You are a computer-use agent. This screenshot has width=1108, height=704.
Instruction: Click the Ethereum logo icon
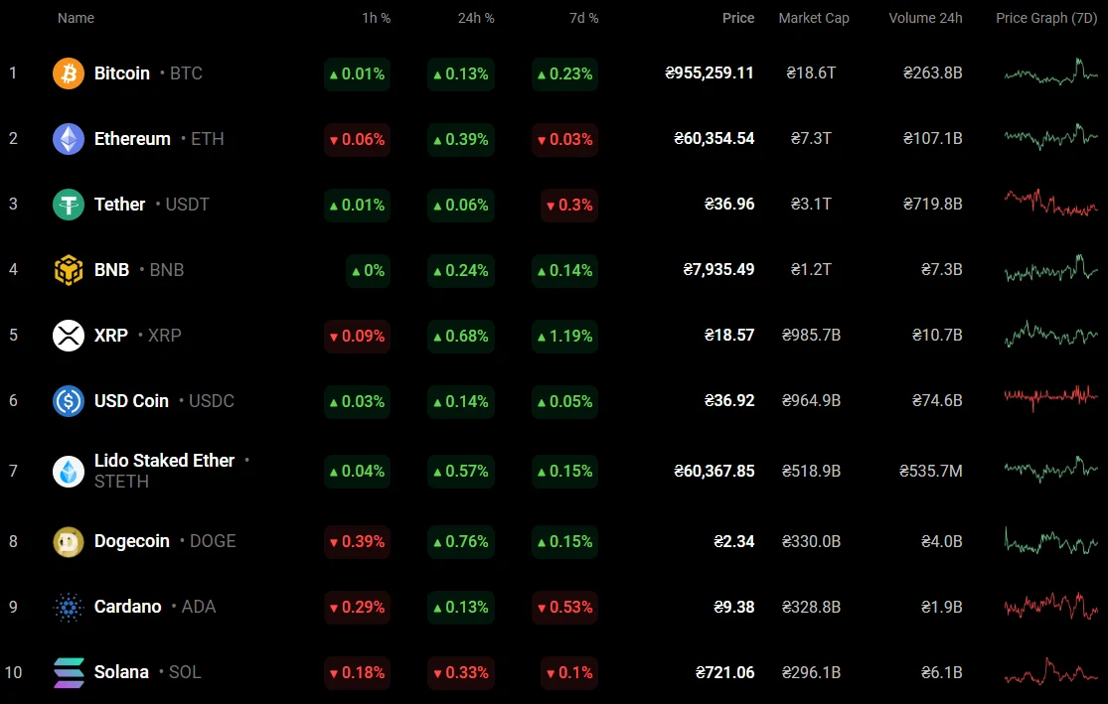[69, 139]
